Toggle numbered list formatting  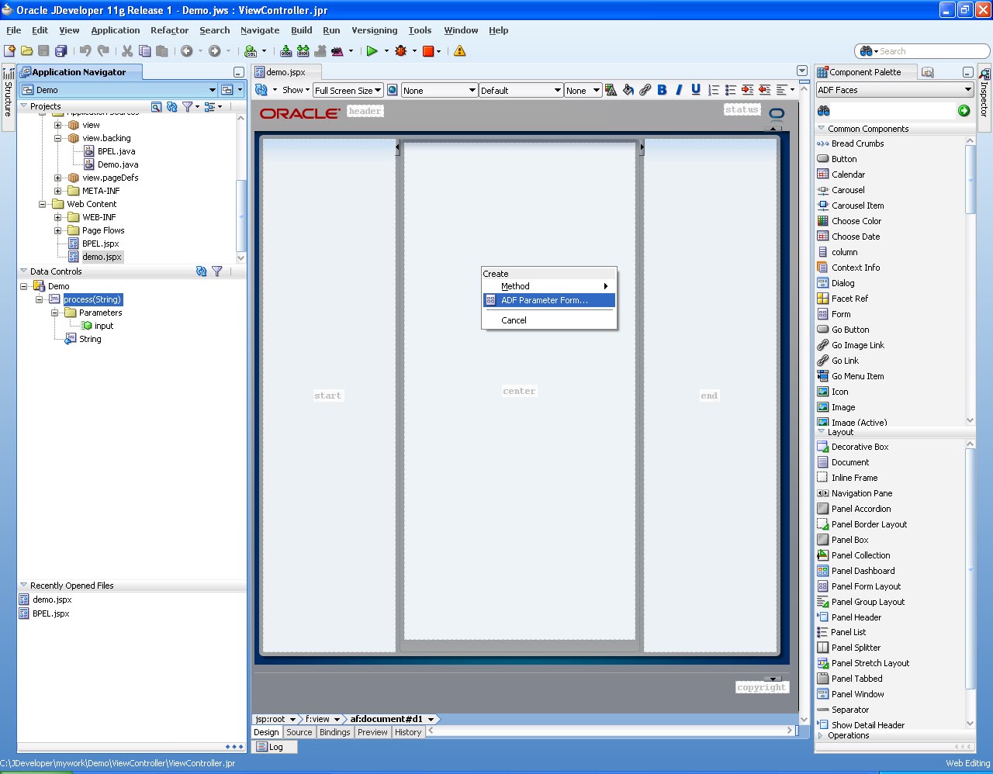tap(714, 90)
